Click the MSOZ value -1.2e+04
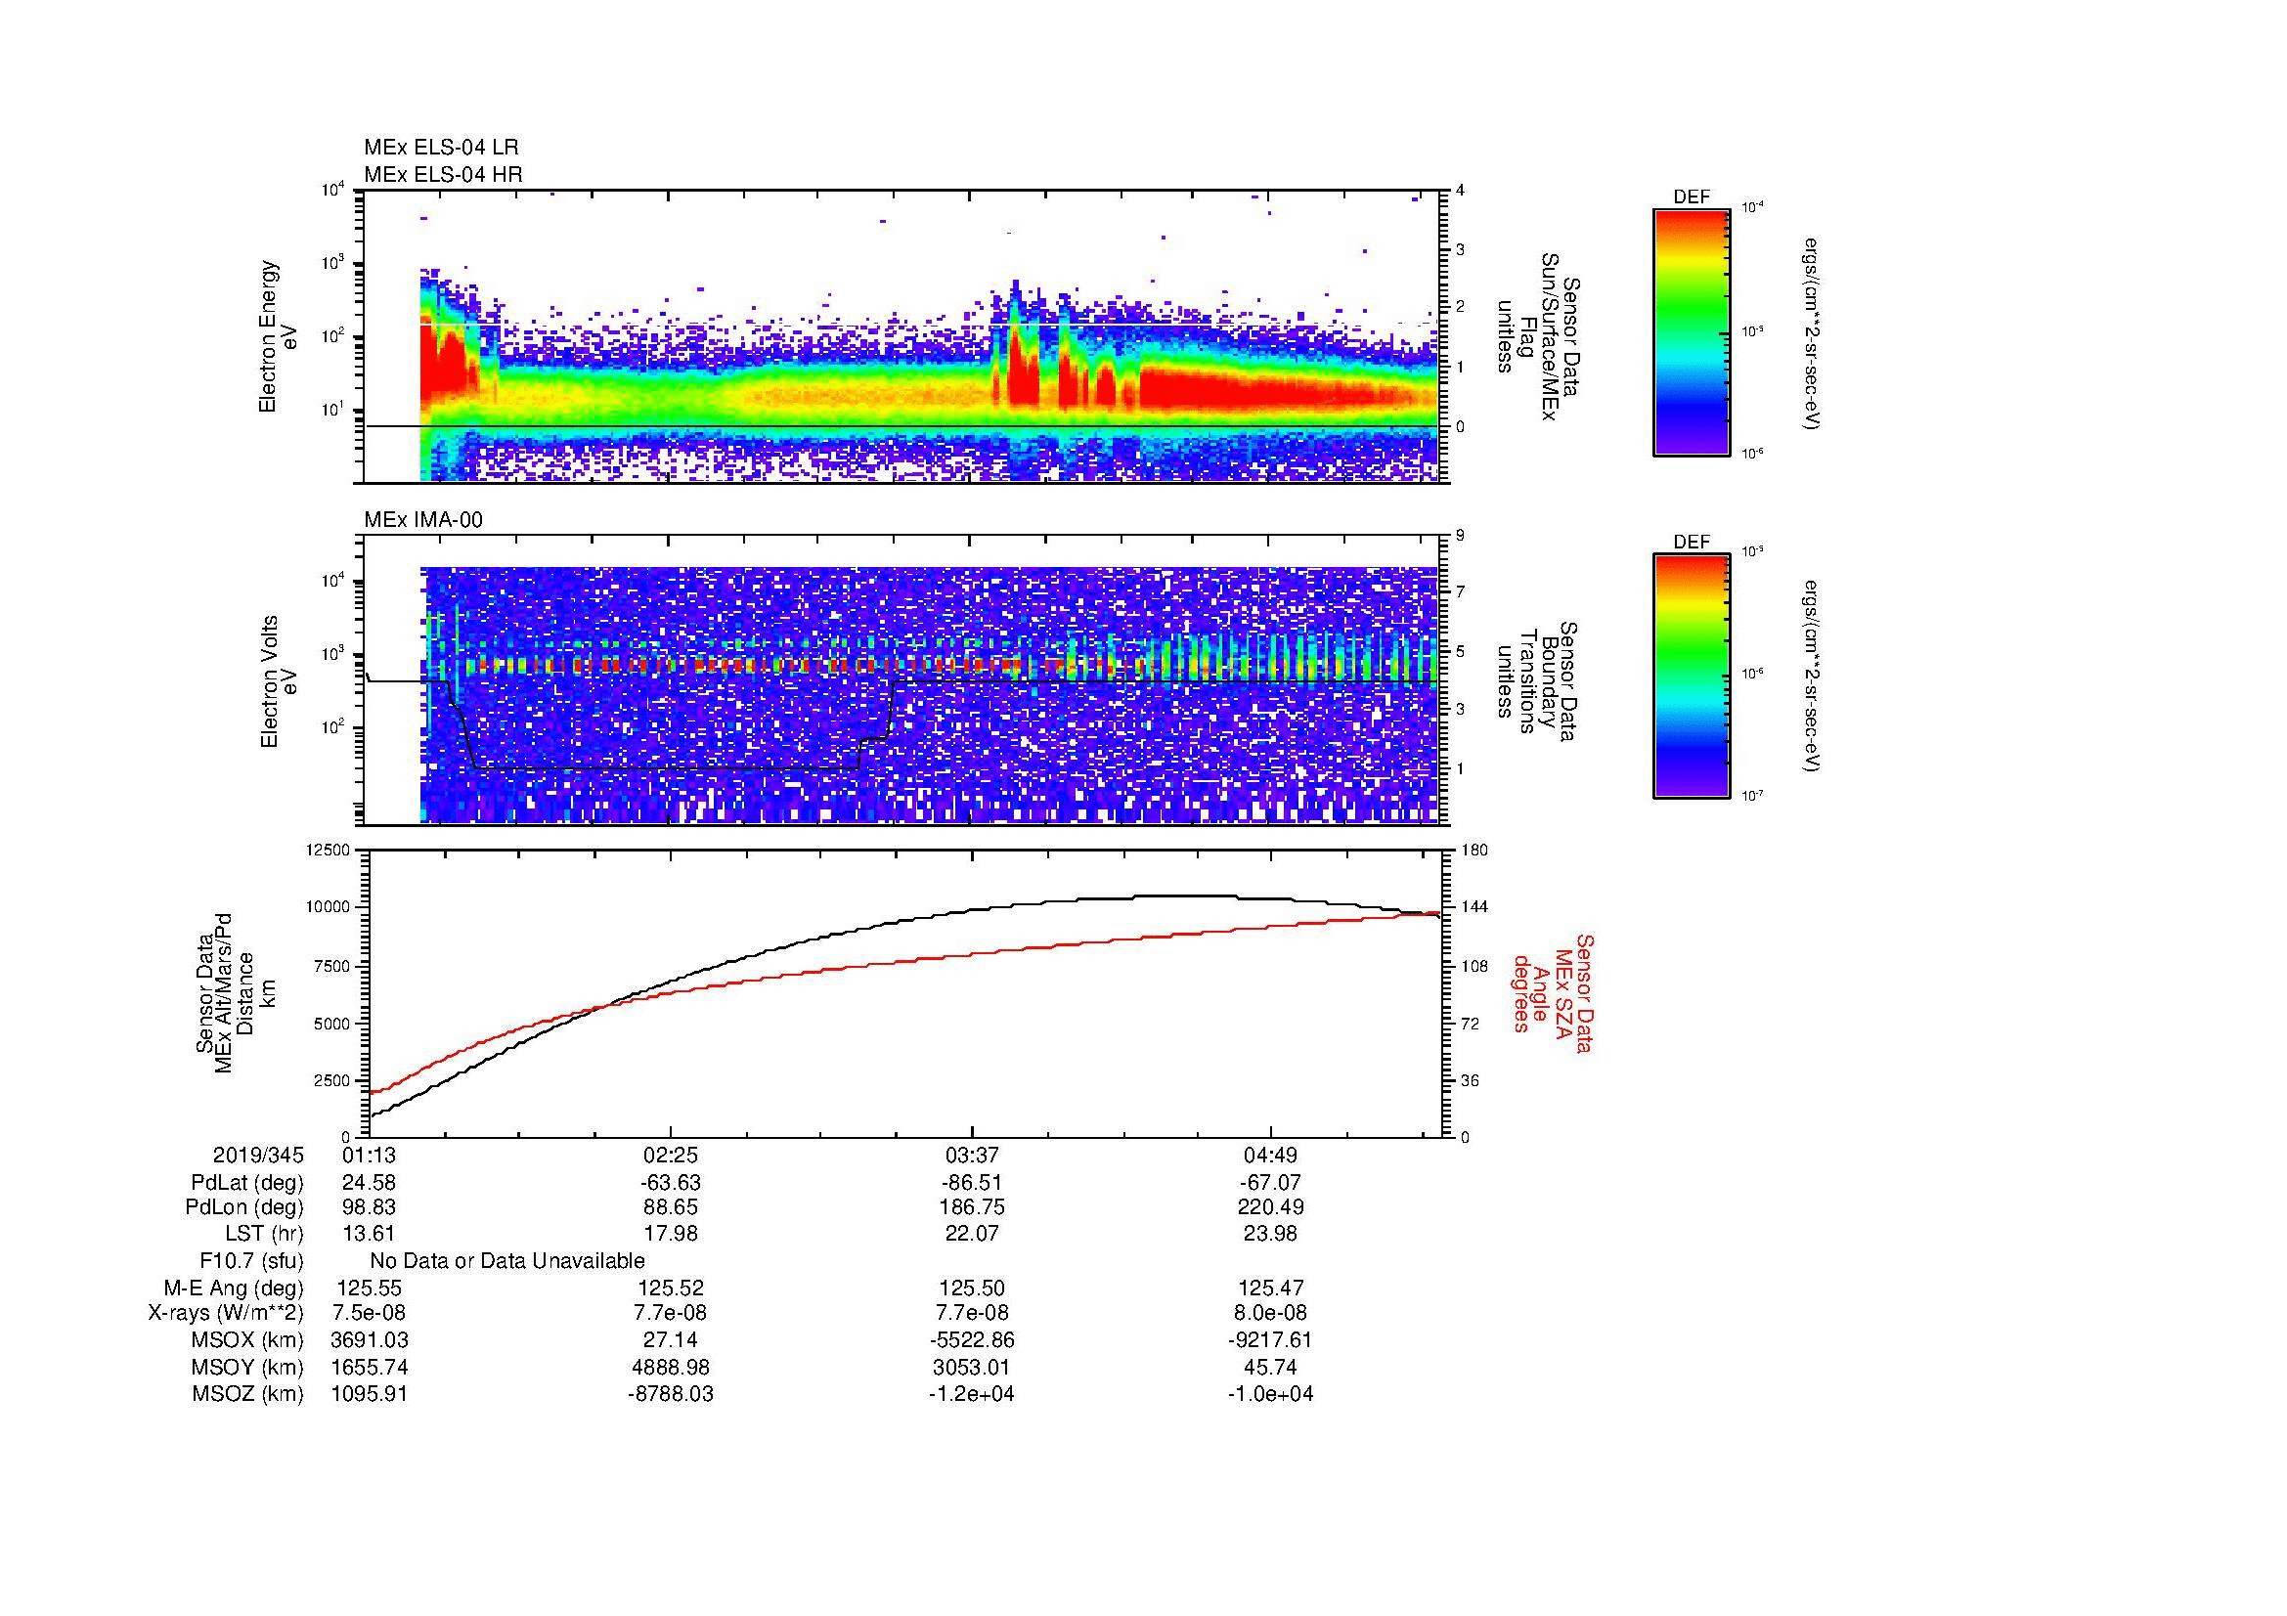This screenshot has width=2287, height=1616. pos(971,1394)
